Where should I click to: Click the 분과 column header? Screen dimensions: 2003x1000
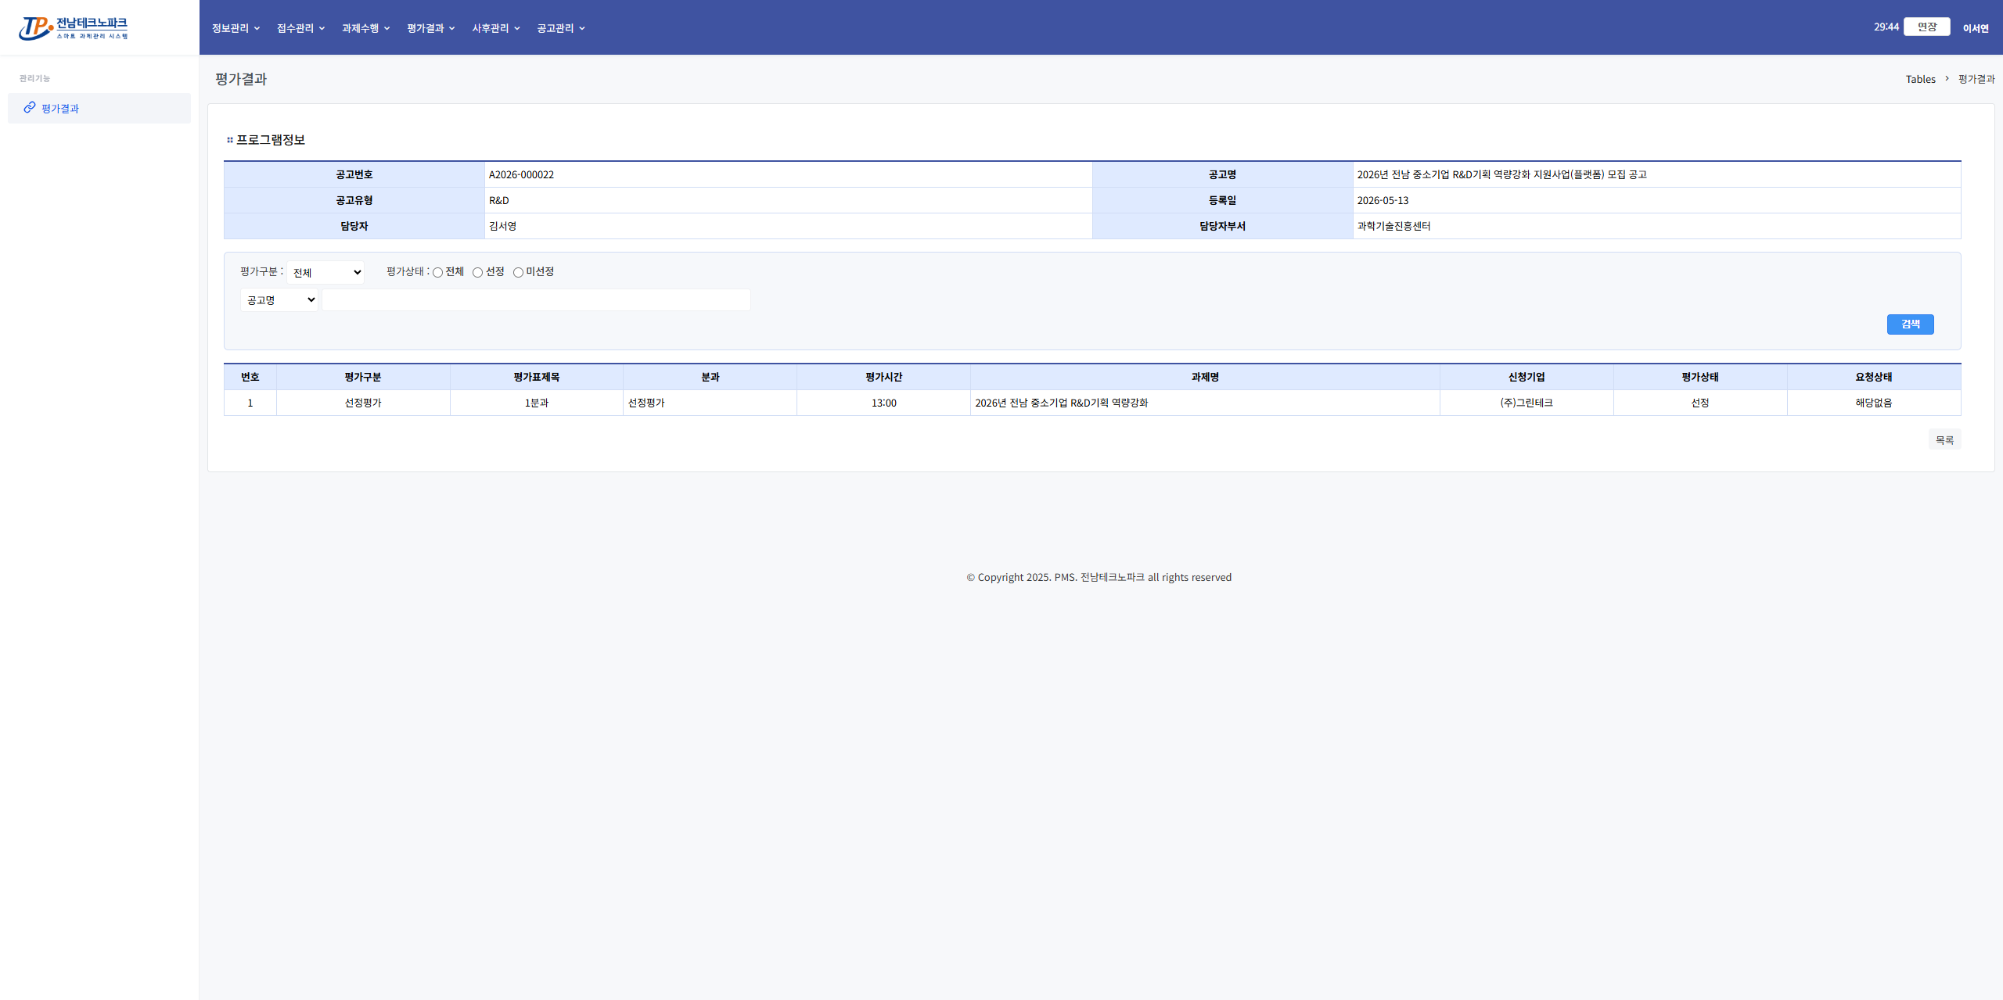710,377
